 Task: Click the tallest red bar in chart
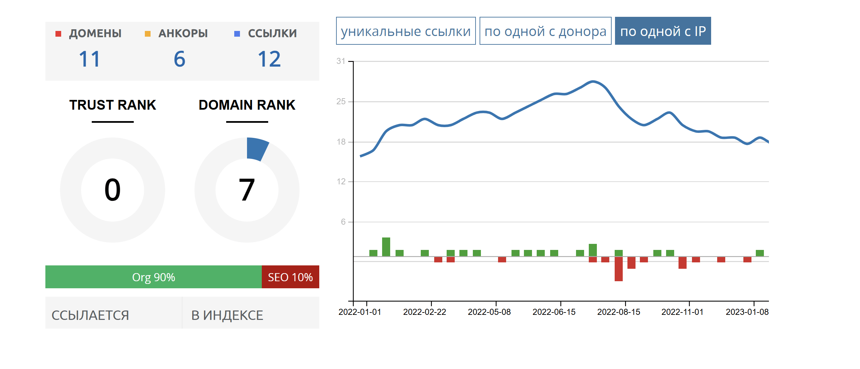(618, 269)
